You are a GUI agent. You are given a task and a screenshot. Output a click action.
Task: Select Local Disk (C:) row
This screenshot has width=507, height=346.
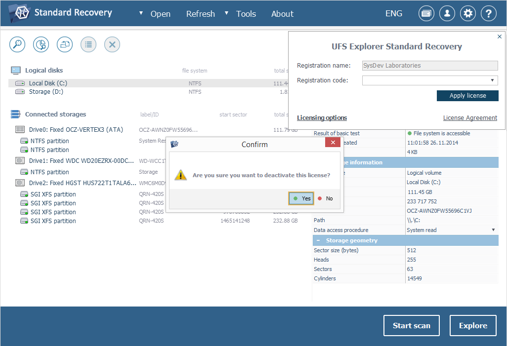(x=148, y=83)
